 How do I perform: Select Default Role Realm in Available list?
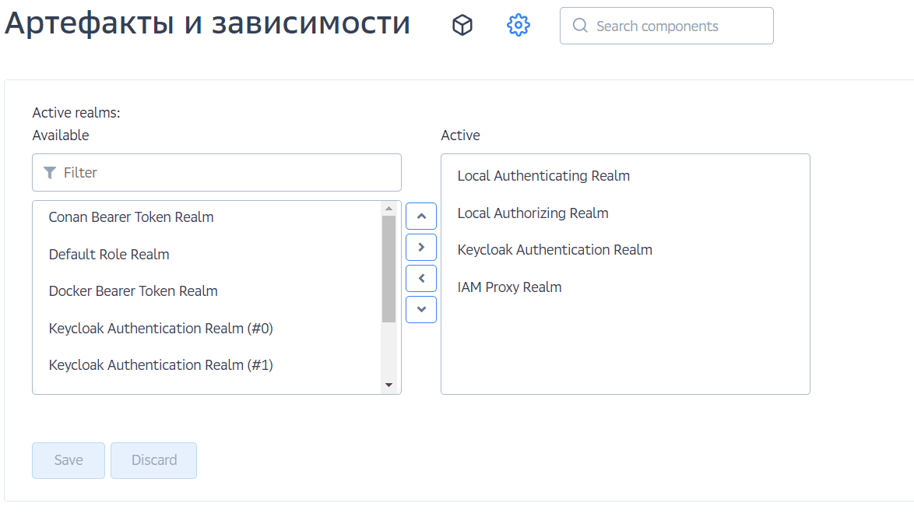[x=109, y=255]
